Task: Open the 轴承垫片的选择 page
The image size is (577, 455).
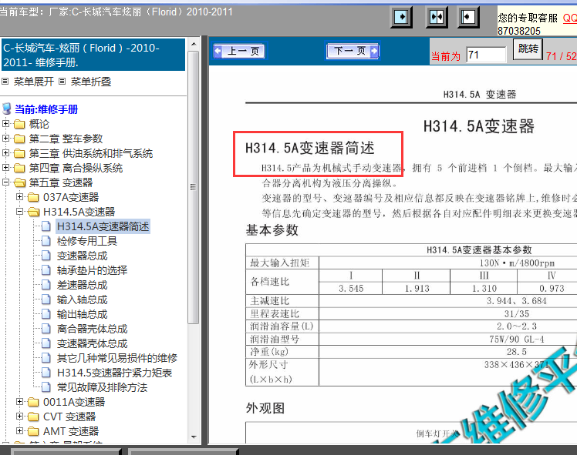Action: (x=92, y=271)
